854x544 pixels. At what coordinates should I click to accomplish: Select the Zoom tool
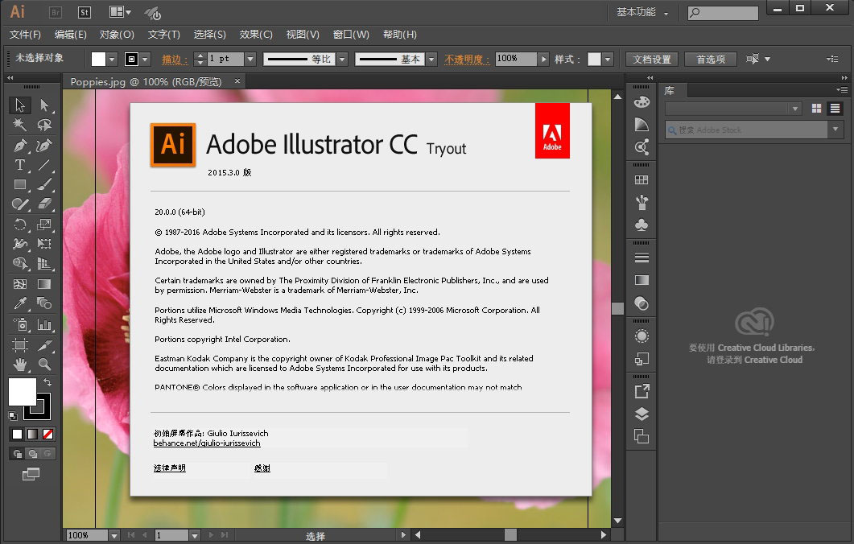[44, 365]
